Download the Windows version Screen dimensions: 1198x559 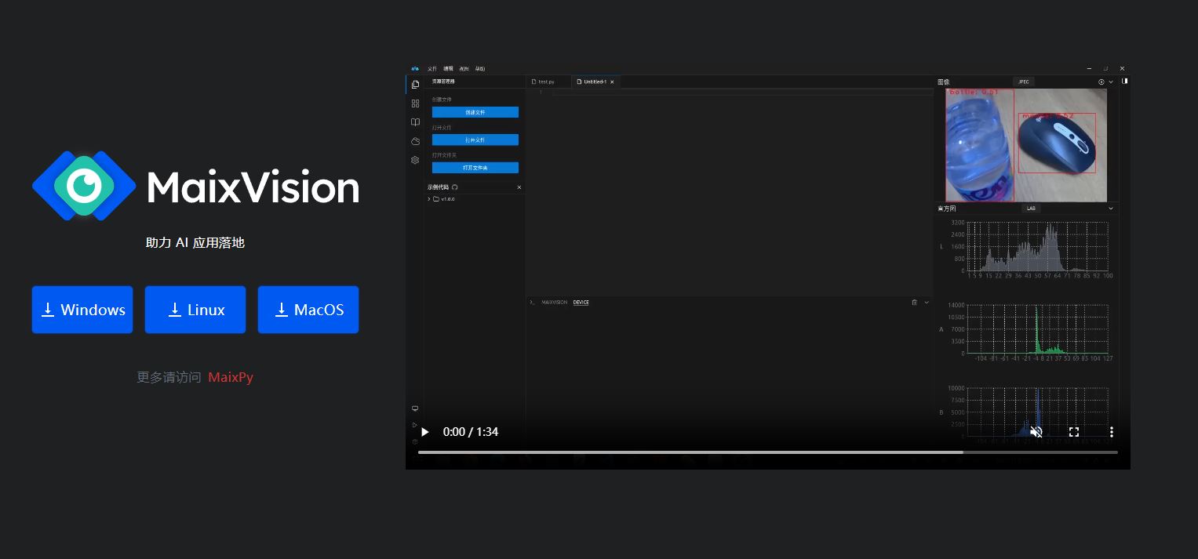coord(82,310)
